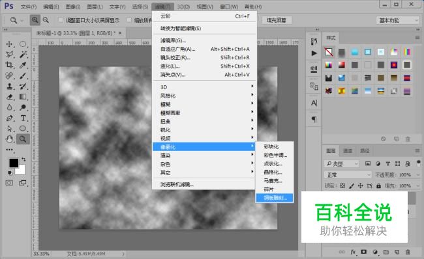Click the edit toolbar three-dots icon
424x259 pixels.
[10, 150]
